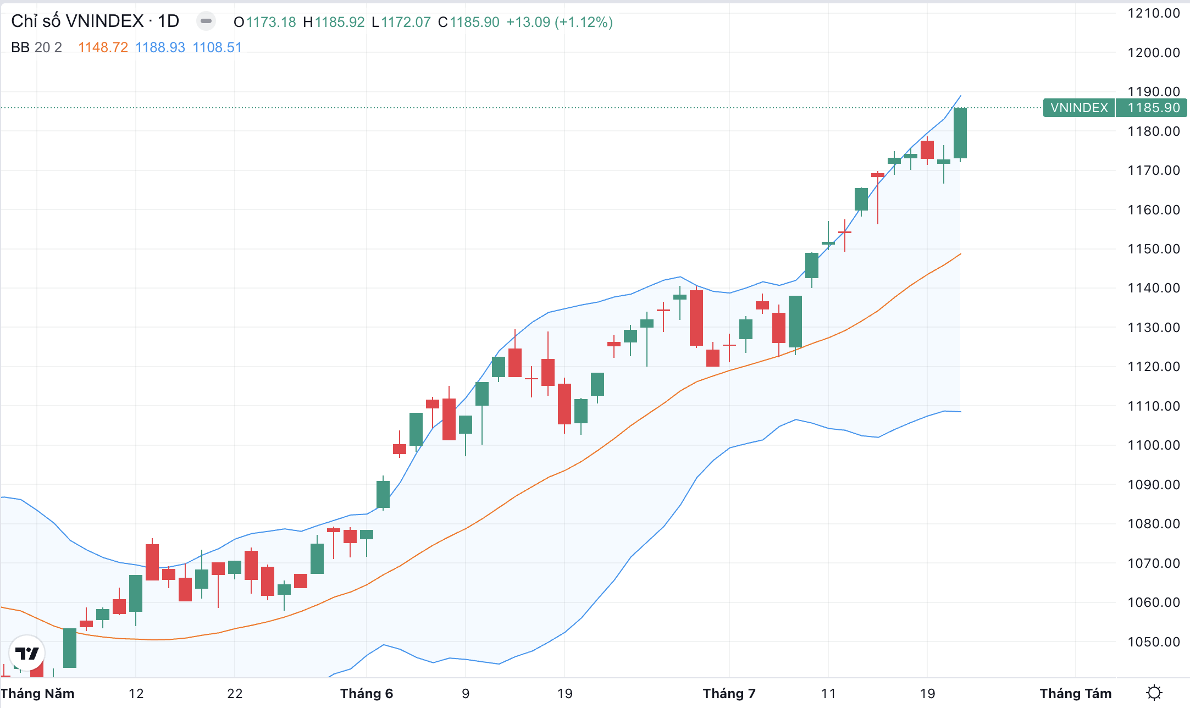Select the 1100.00 price axis label

point(1154,445)
